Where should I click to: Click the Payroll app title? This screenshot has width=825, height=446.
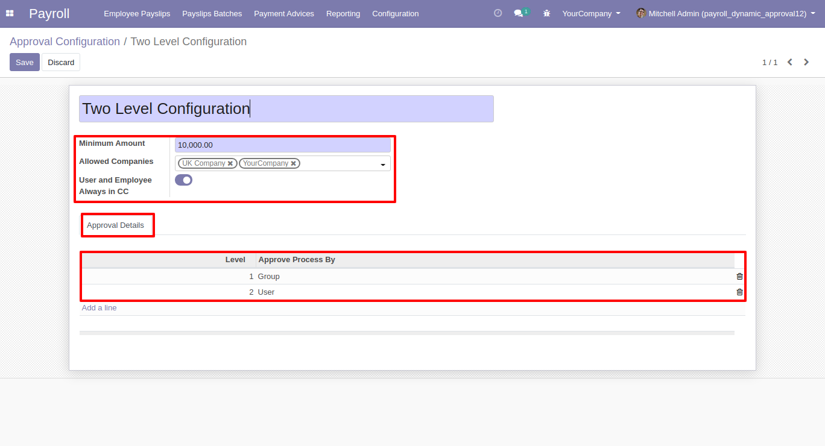(x=49, y=13)
